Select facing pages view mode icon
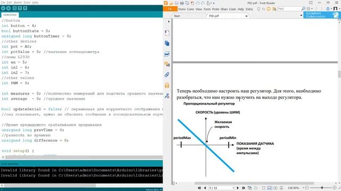Screen dimensions: 341x191 tap(275, 188)
